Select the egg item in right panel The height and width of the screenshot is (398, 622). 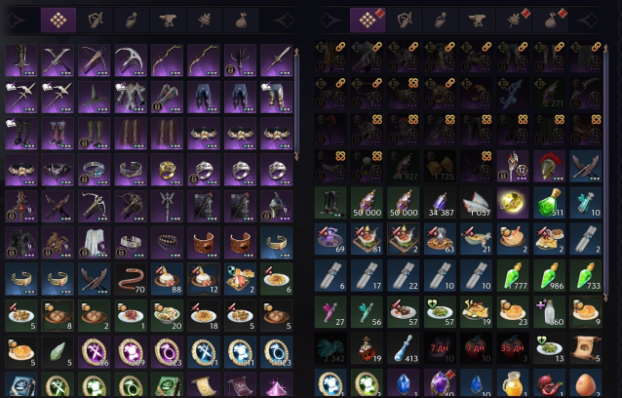click(586, 383)
